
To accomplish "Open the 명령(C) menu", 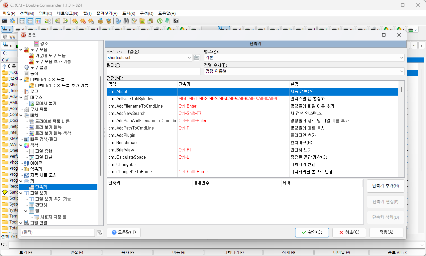I will pyautogui.click(x=46, y=14).
